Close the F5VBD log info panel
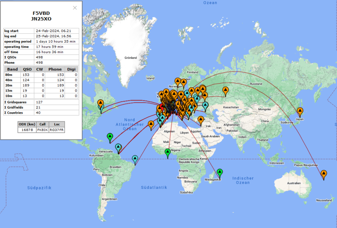The width and height of the screenshot is (337, 228). 75,8
